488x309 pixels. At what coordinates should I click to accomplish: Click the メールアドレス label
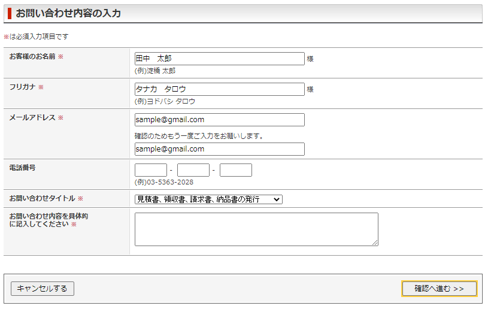coord(32,117)
